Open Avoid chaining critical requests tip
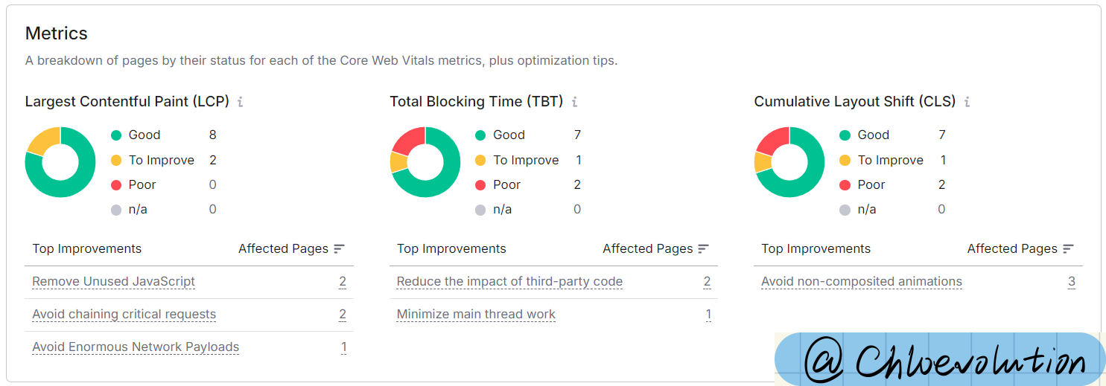 pos(124,314)
